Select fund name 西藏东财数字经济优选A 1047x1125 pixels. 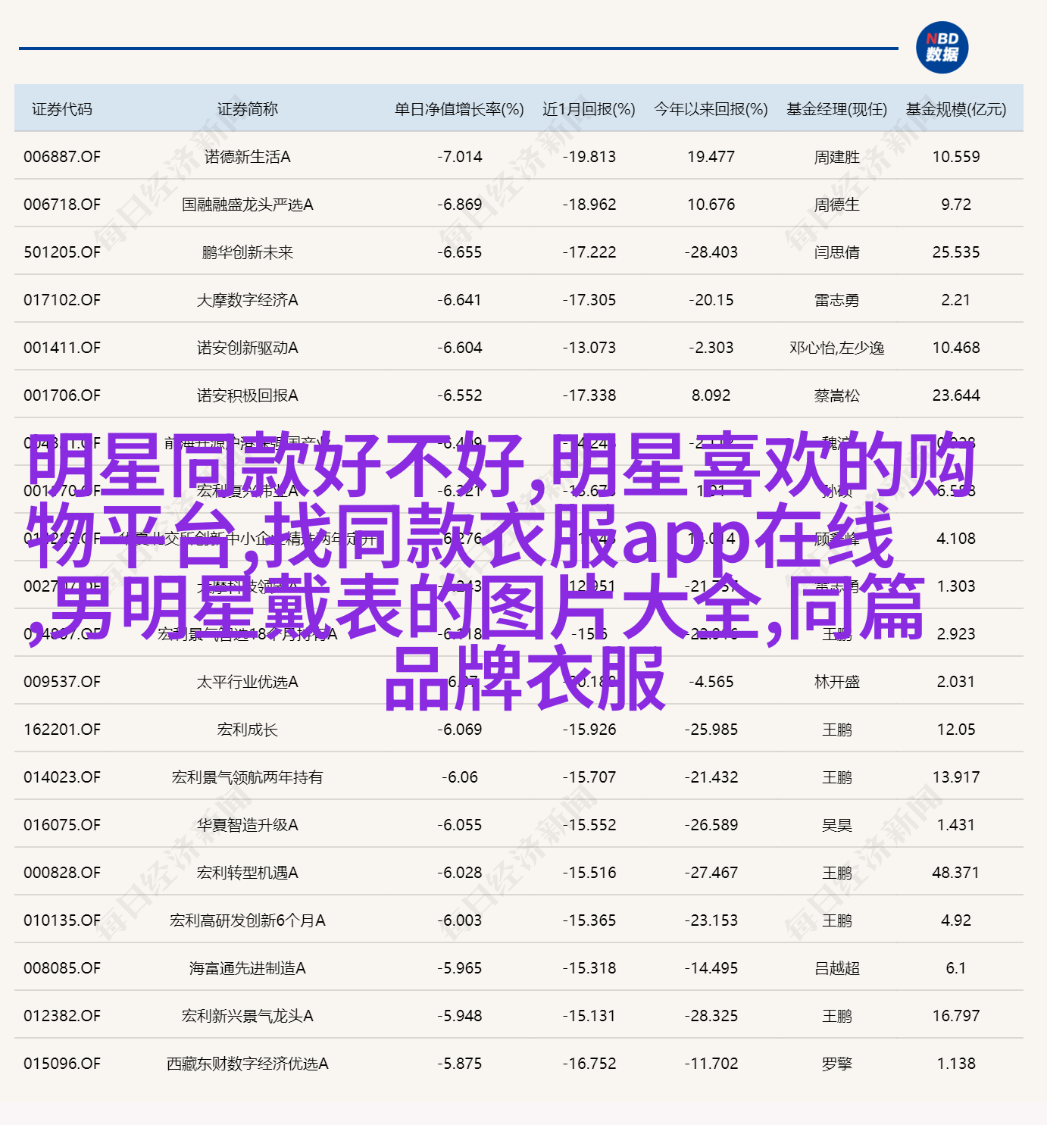click(x=248, y=1064)
